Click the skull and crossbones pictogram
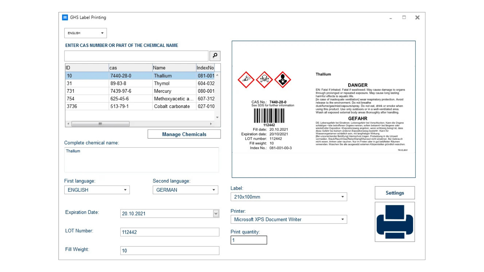The width and height of the screenshot is (484, 272). tap(264, 80)
